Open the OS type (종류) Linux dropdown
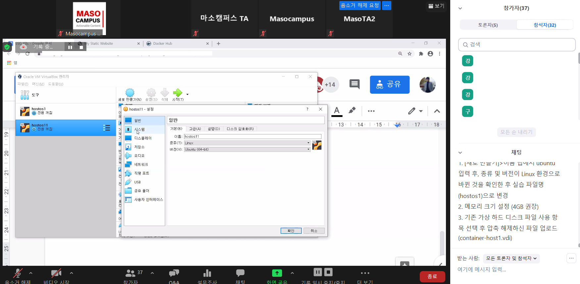Image resolution: width=580 pixels, height=284 pixels. (247, 143)
